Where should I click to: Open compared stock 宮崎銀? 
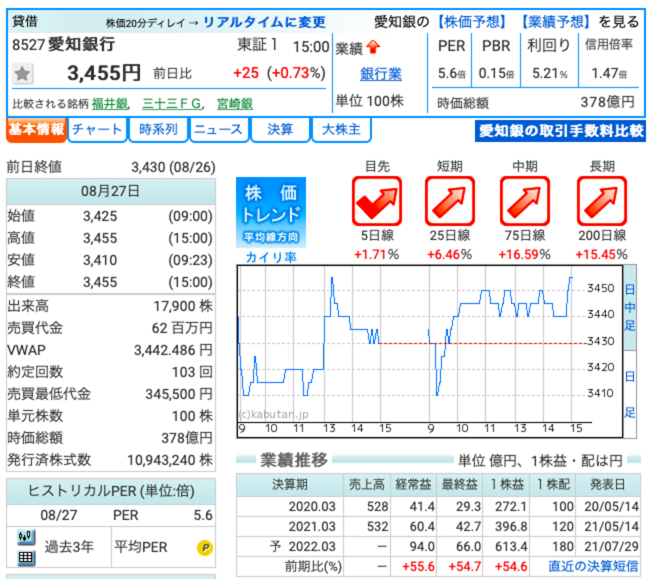click(235, 104)
